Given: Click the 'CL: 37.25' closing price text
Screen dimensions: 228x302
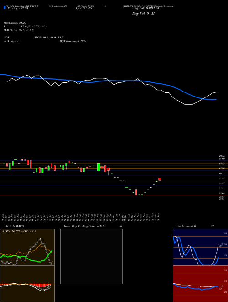Looking at the screenshot, I should (84, 8).
